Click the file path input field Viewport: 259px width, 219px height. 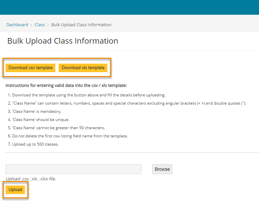click(x=73, y=169)
